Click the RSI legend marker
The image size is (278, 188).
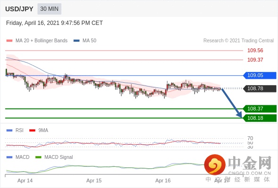(9, 131)
